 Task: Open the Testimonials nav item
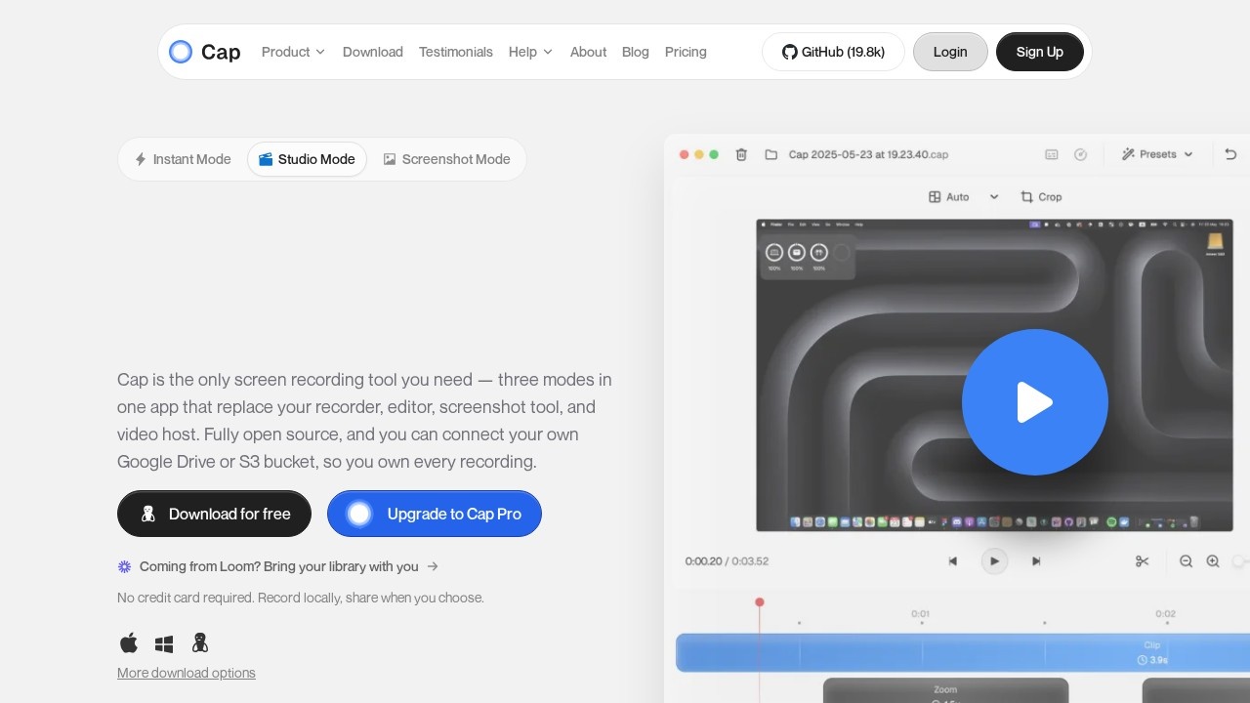pyautogui.click(x=456, y=52)
